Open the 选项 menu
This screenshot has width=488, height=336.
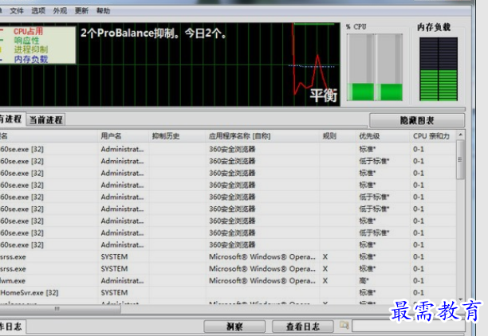coord(38,11)
